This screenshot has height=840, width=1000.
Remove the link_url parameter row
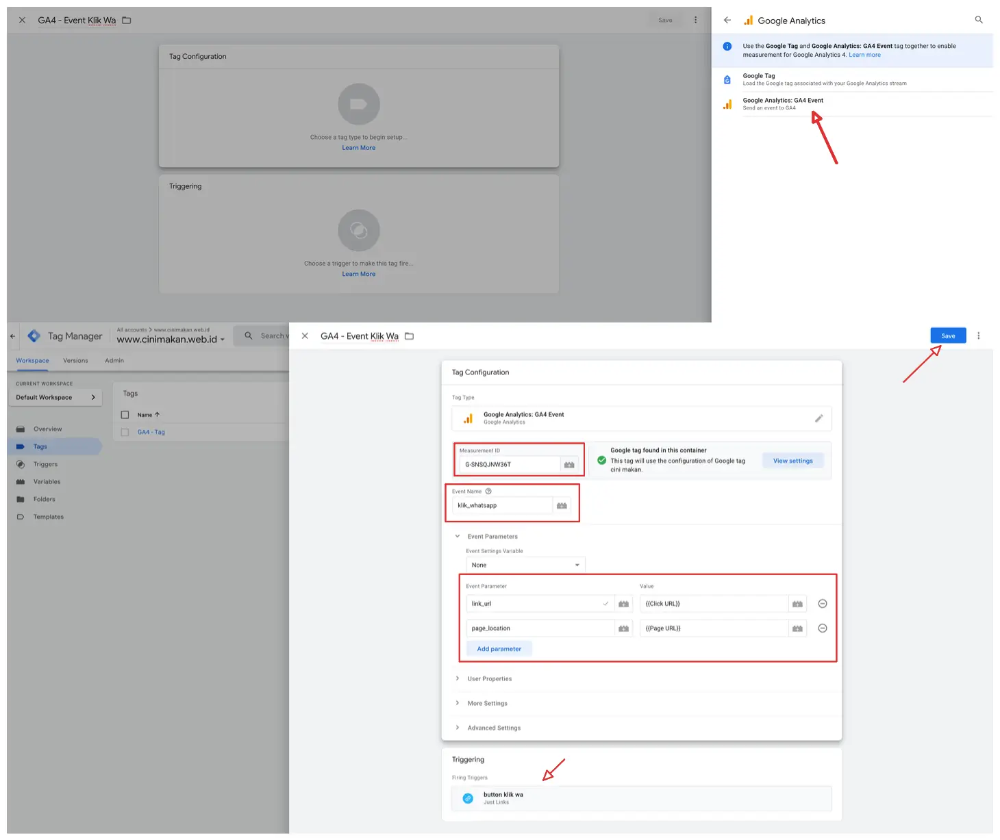tap(823, 604)
